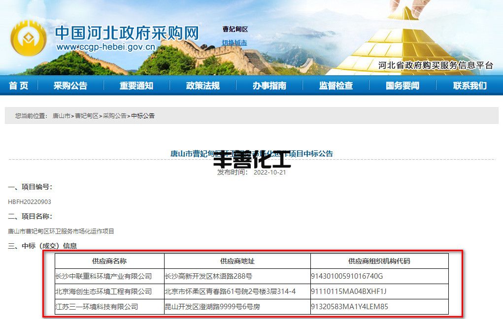Open the 首页 home menu item
The width and height of the screenshot is (503, 319).
pyautogui.click(x=19, y=86)
